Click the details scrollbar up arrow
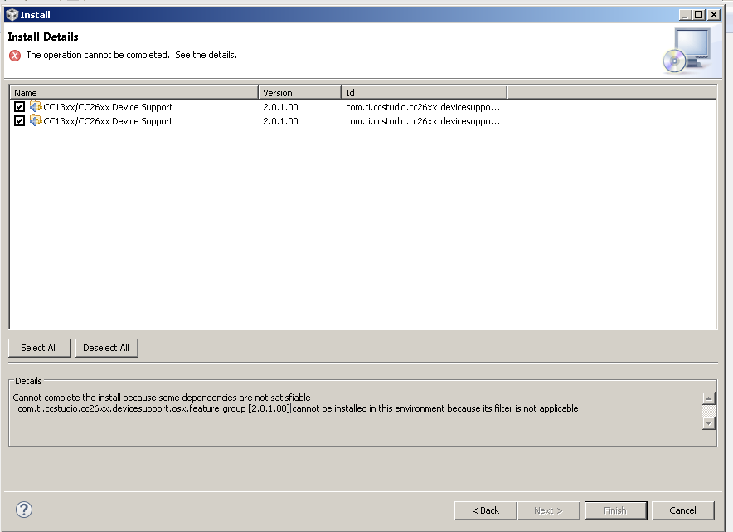The height and width of the screenshot is (532, 733). tap(709, 398)
